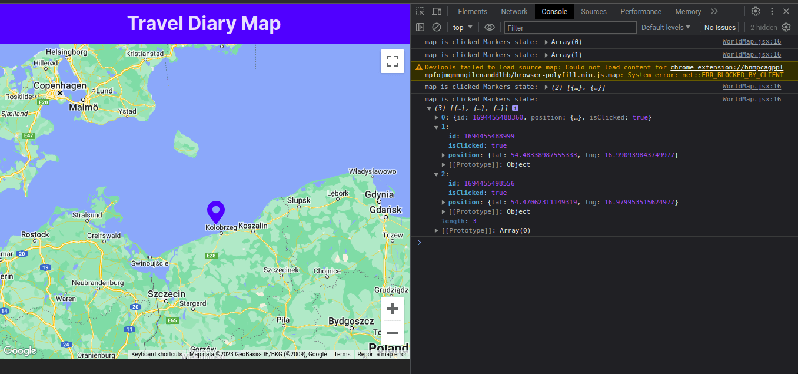This screenshot has height=374, width=798.
Task: Click the No Issues button
Action: click(x=719, y=27)
